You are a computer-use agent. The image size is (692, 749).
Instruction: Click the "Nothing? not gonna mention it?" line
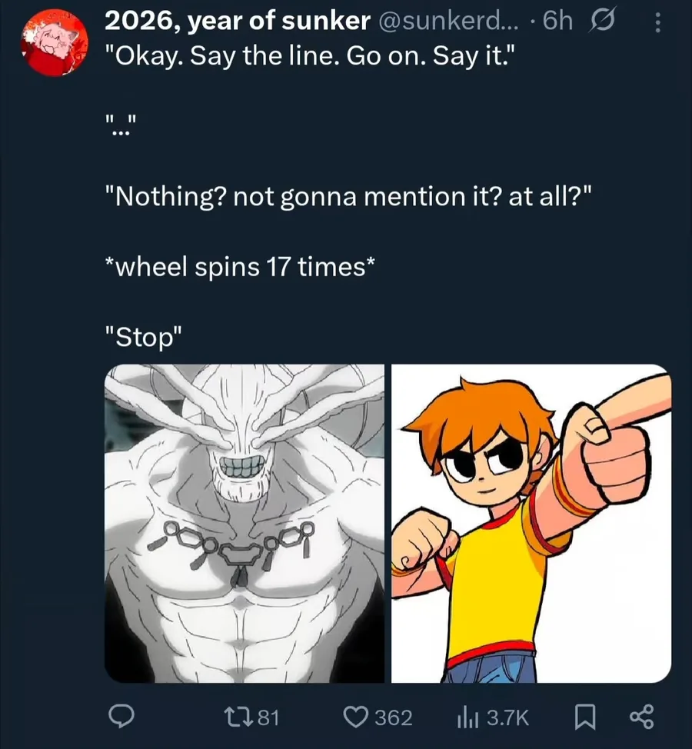click(350, 198)
